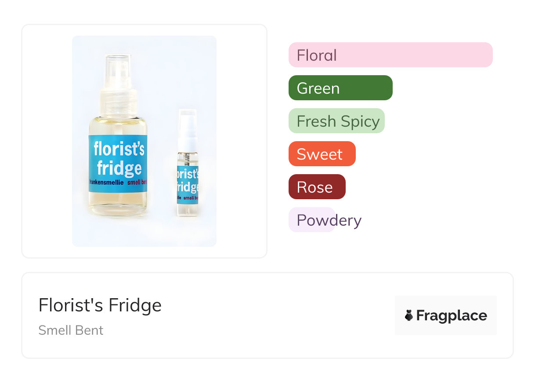Screen dimensions: 535x380
Task: Click "frankensmellie" text on the large bottle label
Action: 107,182
